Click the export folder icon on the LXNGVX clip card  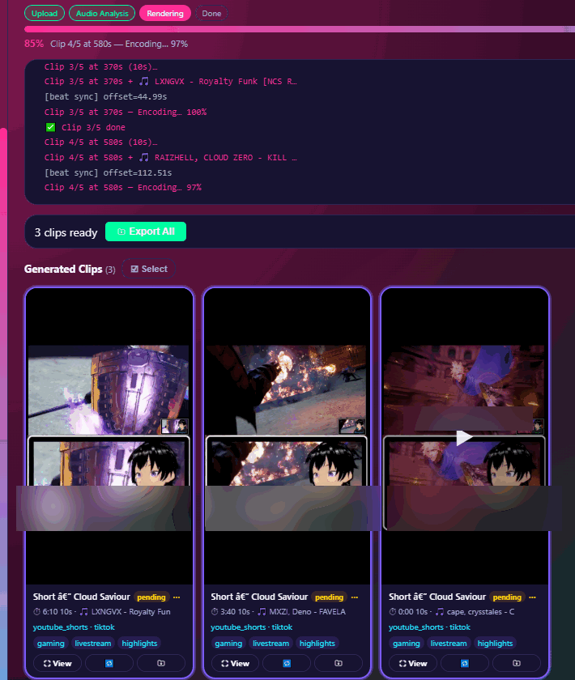161,663
